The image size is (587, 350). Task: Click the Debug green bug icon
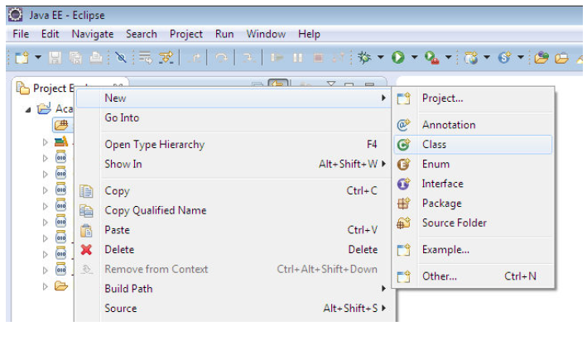[x=364, y=58]
